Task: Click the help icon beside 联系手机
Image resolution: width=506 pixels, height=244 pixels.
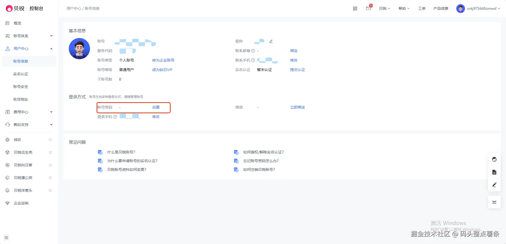Action: coord(253,60)
